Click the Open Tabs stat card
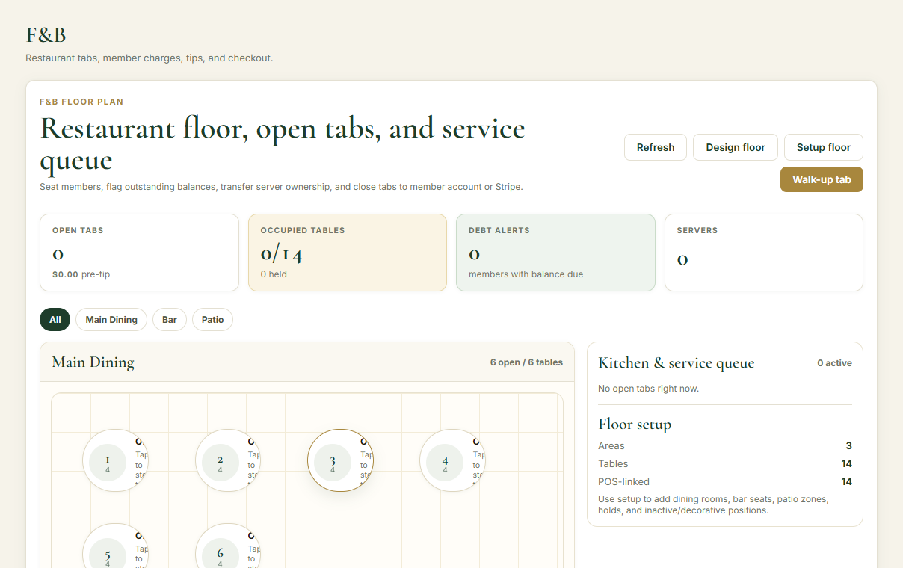 [139, 253]
